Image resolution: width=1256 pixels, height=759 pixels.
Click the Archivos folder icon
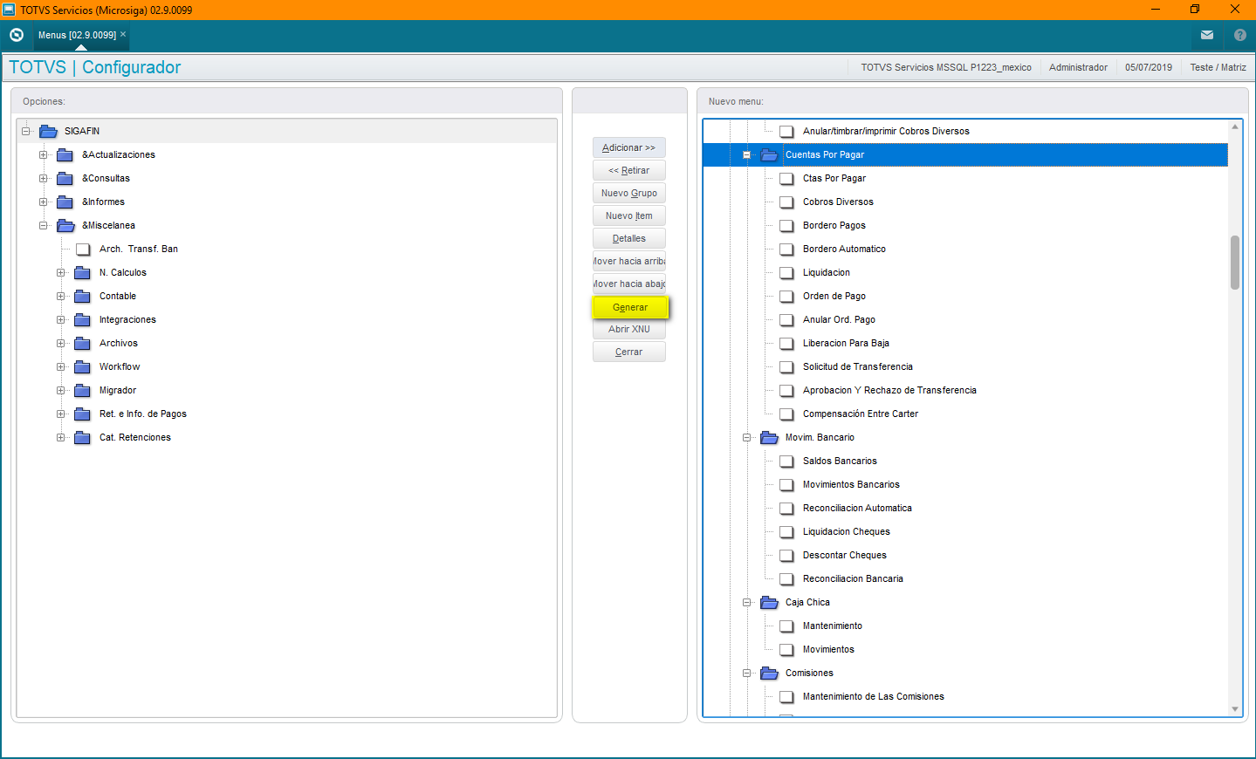coord(82,343)
